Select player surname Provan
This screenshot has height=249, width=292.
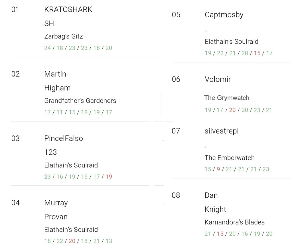(x=56, y=217)
